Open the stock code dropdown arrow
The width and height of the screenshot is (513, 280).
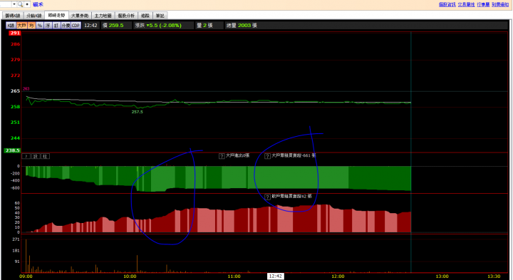pyautogui.click(x=14, y=4)
